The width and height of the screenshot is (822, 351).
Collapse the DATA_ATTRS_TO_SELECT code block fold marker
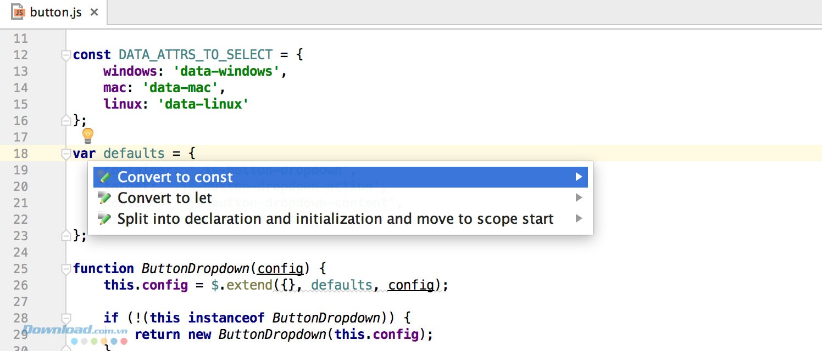pyautogui.click(x=66, y=55)
